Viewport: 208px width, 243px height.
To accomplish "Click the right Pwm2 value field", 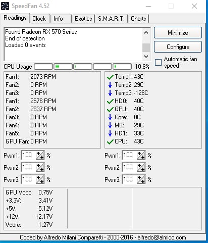I will 130,167.
